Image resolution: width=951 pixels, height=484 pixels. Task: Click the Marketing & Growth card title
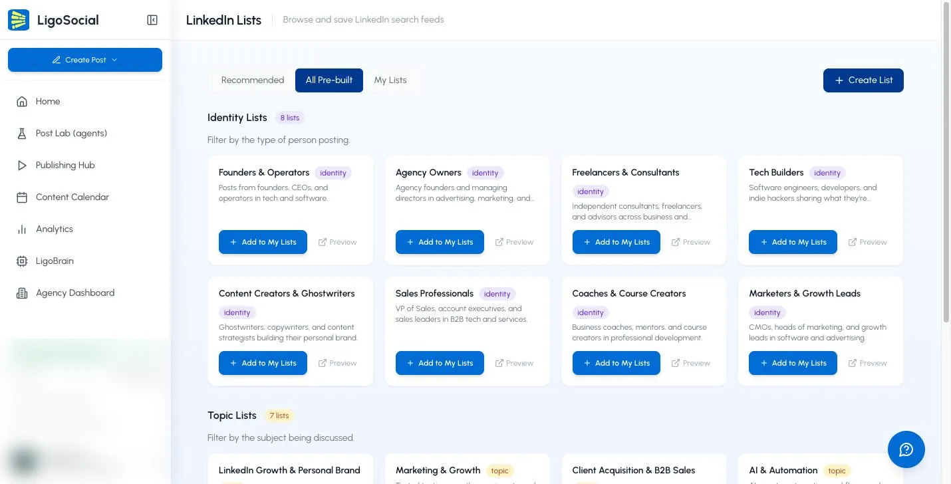[438, 470]
